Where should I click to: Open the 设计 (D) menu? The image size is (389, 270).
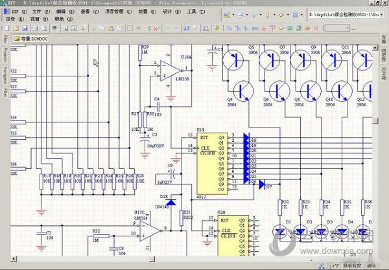pos(172,12)
